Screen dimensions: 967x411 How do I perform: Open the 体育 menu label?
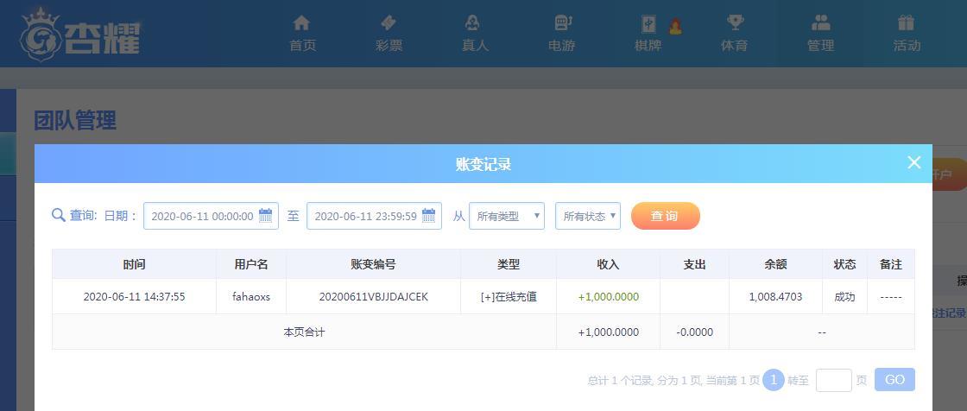click(734, 46)
